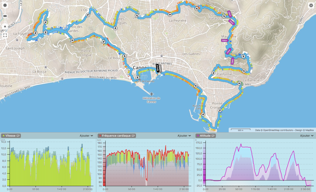Viewport: 316px width, 192px height.
Task: Toggle the purple Altitude series indicator
Action: tap(197, 135)
